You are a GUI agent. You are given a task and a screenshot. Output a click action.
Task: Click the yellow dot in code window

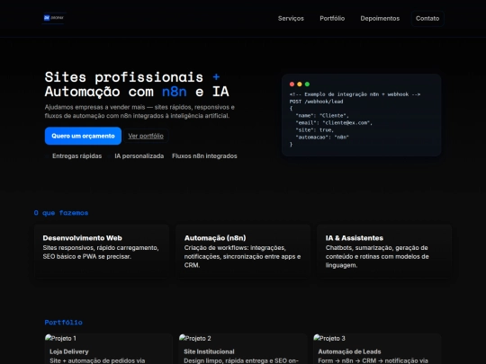[300, 84]
